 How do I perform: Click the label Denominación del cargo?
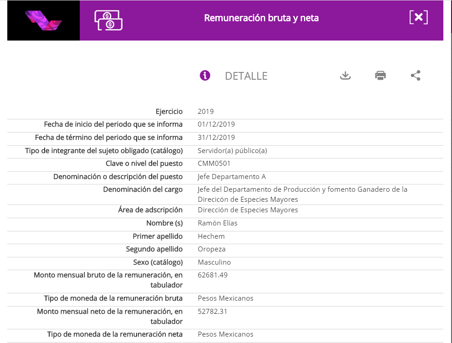click(143, 189)
